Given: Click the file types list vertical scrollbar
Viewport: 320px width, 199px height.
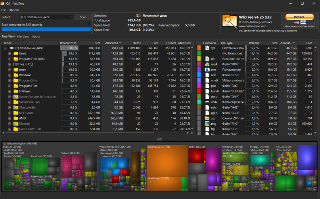Looking at the screenshot, I should [316, 90].
